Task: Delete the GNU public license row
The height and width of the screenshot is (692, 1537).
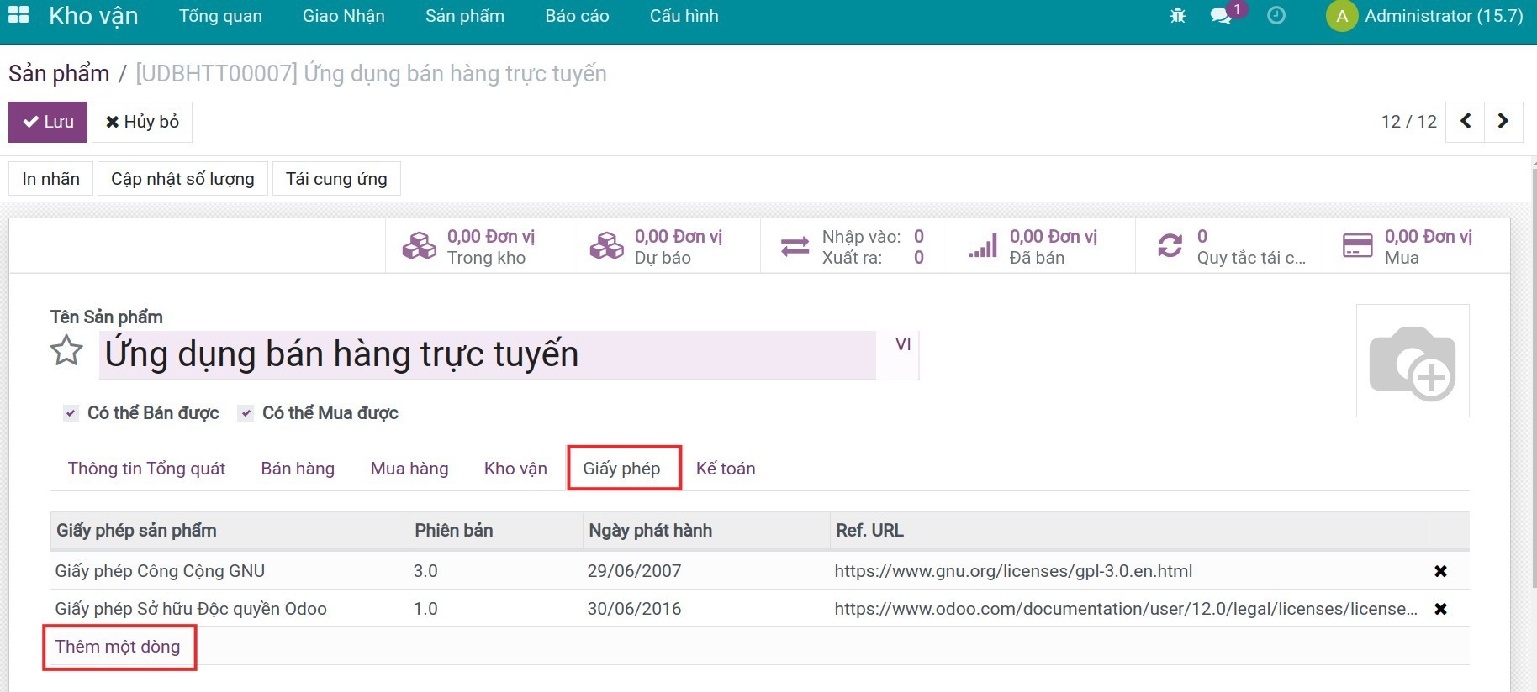Action: (x=1440, y=571)
